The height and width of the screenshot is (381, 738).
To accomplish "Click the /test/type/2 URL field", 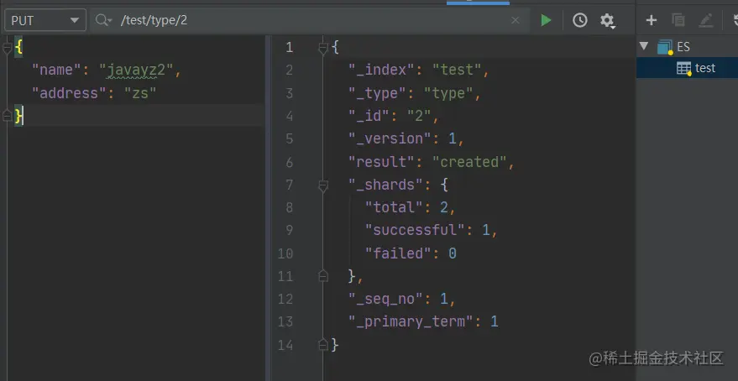I will [311, 20].
